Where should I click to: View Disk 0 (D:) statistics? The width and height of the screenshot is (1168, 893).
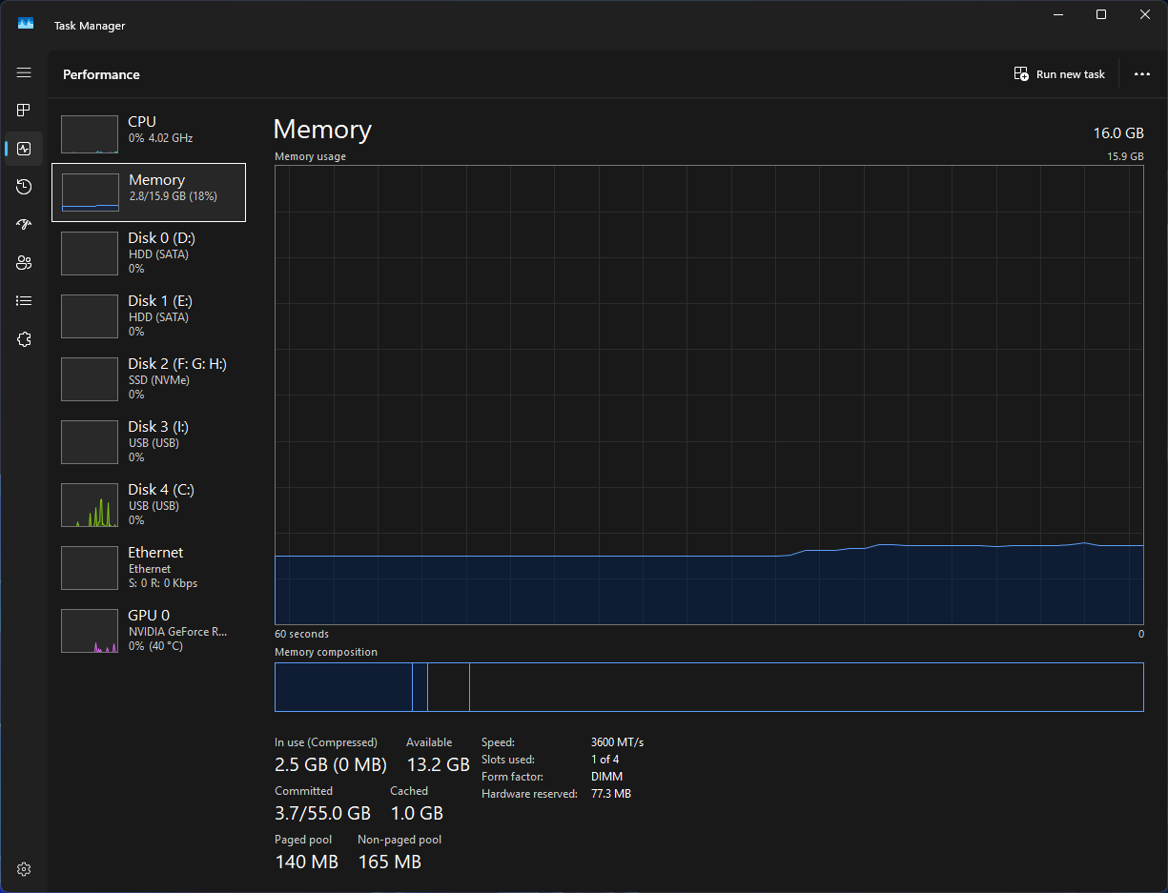point(148,253)
